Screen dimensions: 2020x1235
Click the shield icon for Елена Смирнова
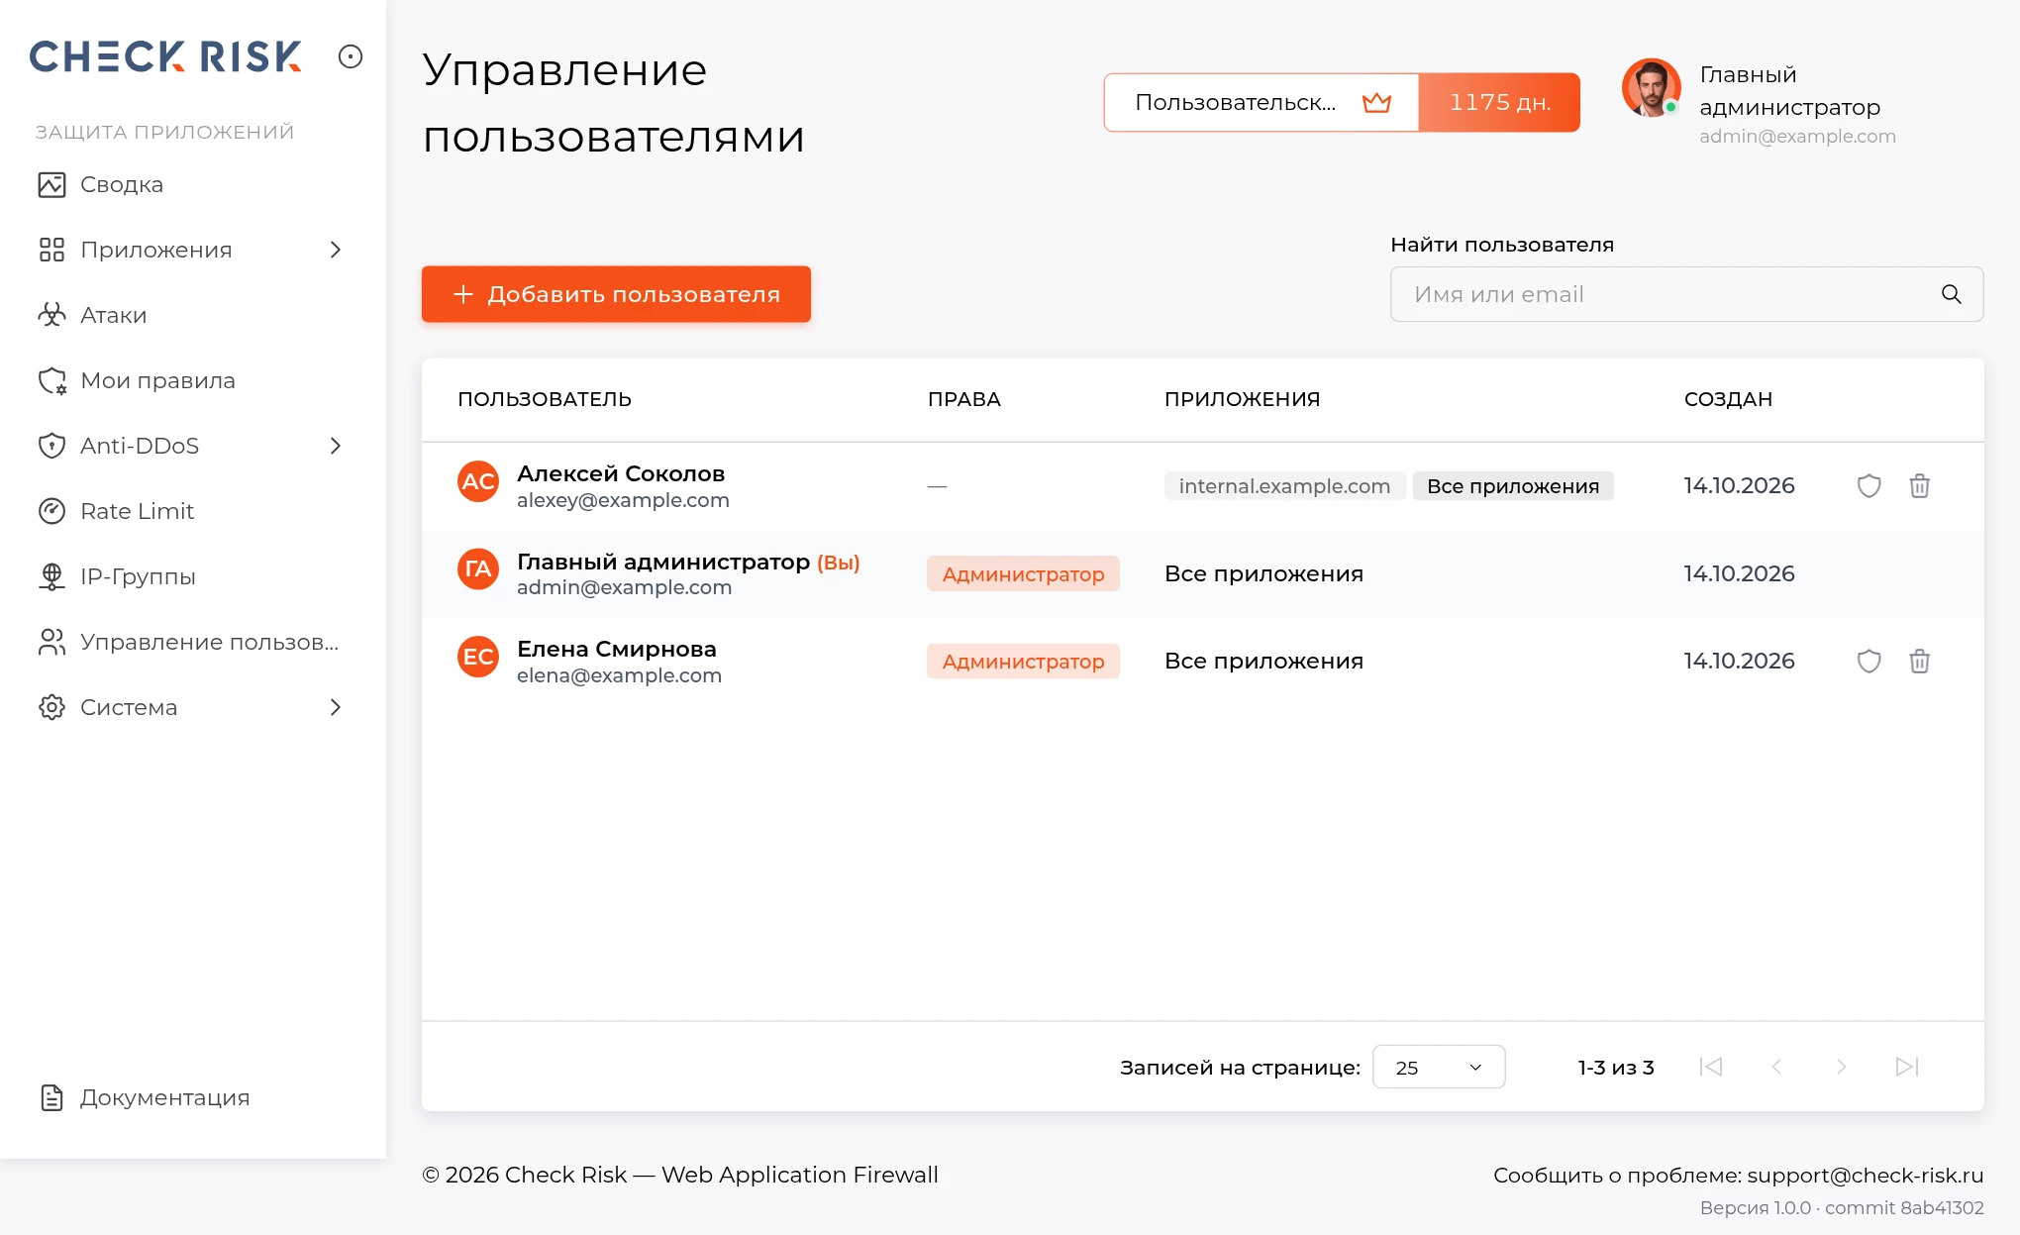coord(1868,662)
